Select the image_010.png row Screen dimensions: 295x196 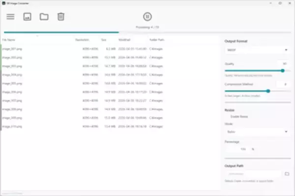(x=111, y=127)
